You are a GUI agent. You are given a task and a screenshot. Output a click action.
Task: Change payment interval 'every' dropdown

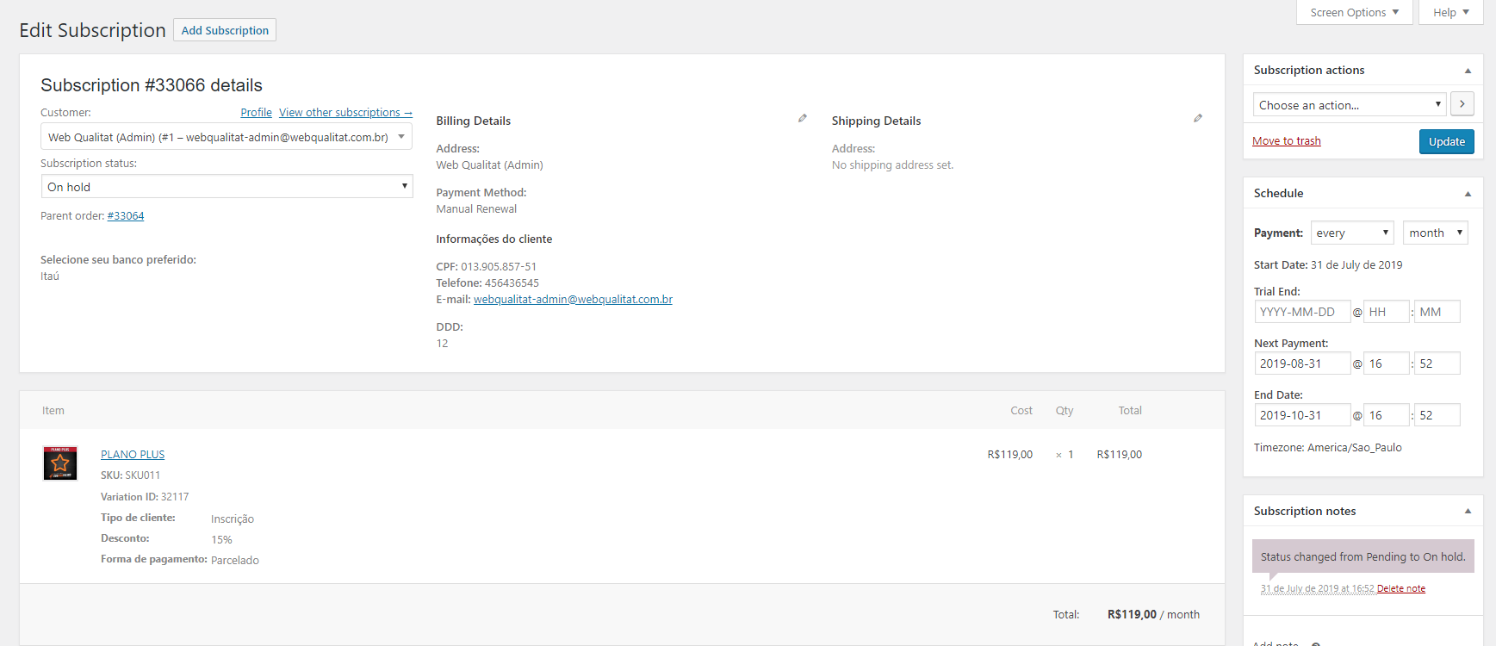click(x=1351, y=233)
